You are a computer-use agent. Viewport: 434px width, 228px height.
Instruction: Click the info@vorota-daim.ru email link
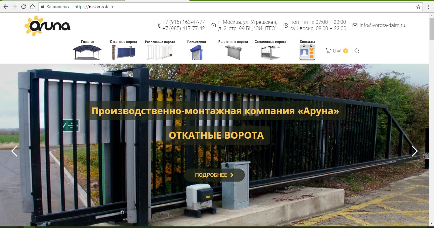click(x=382, y=25)
